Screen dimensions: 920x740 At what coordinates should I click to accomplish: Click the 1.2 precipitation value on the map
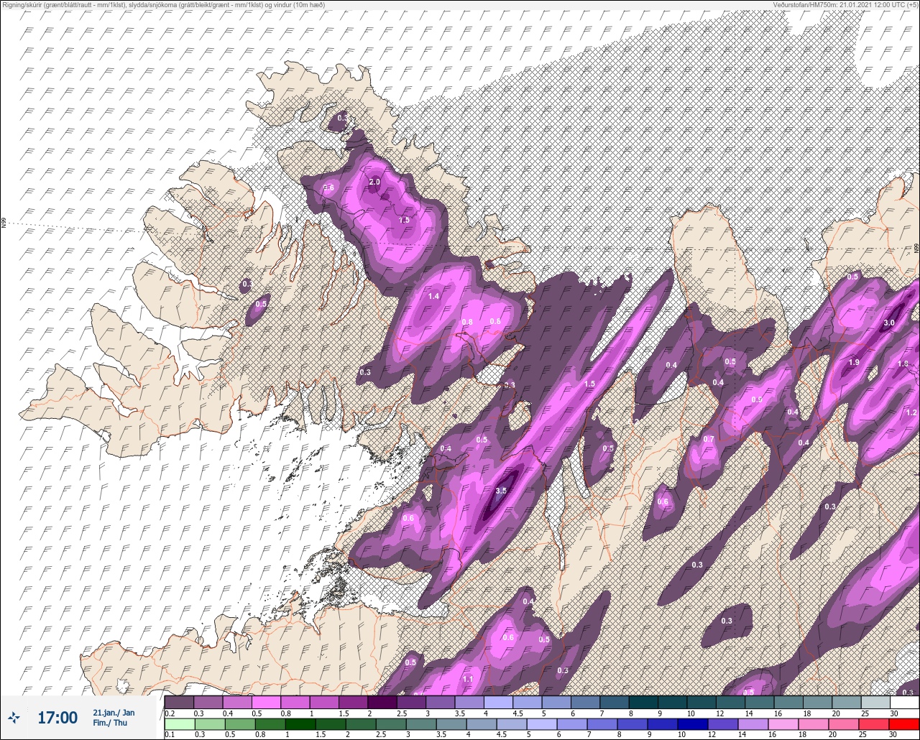coord(911,412)
